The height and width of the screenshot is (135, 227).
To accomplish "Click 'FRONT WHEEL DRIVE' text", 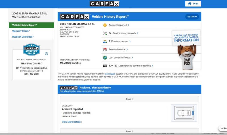I will (70, 37).
